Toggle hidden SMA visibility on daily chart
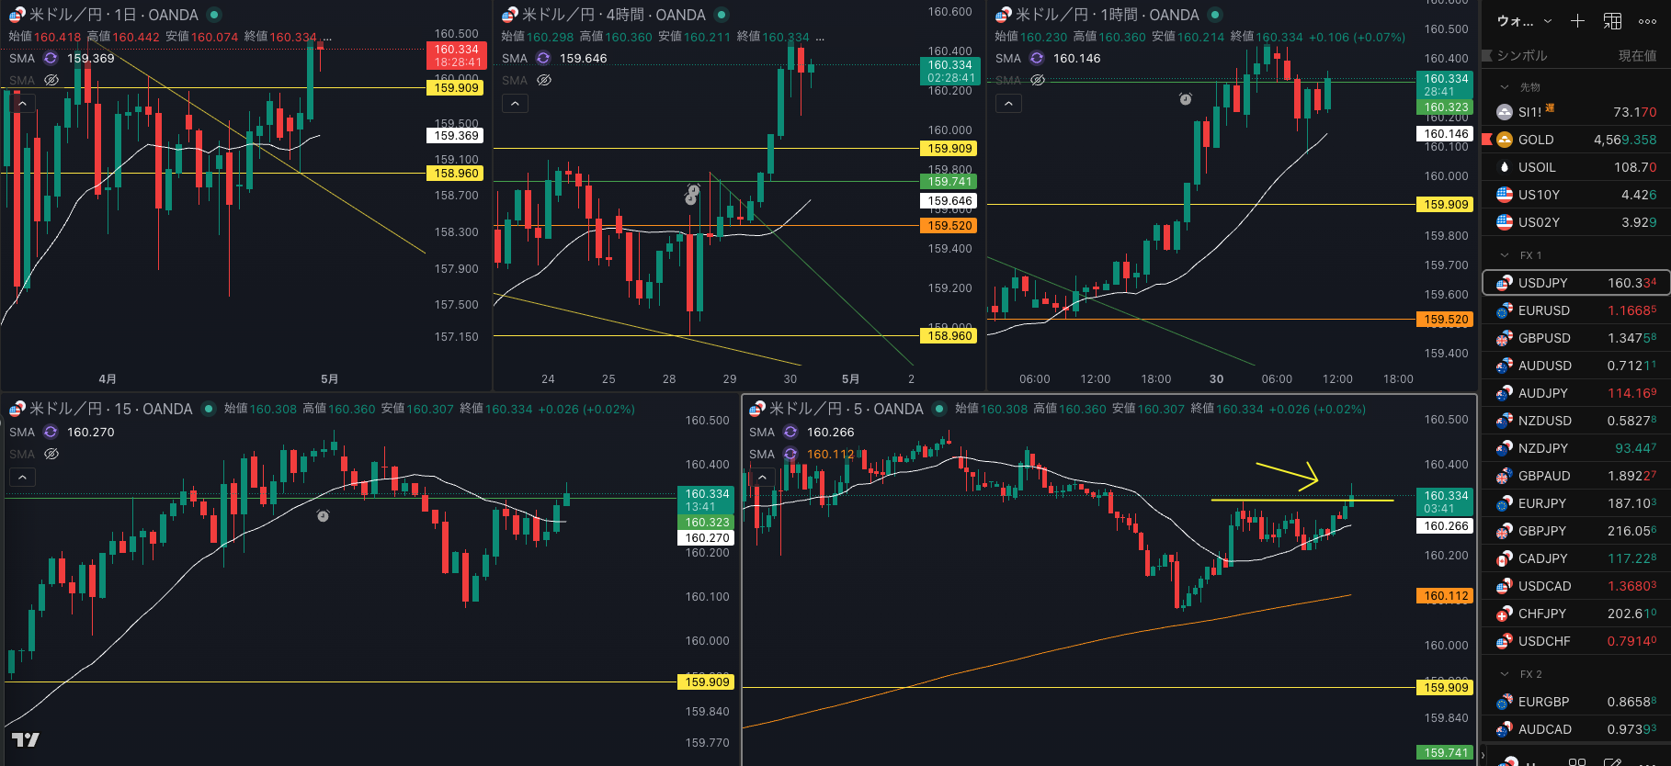The width and height of the screenshot is (1671, 766). [51, 81]
